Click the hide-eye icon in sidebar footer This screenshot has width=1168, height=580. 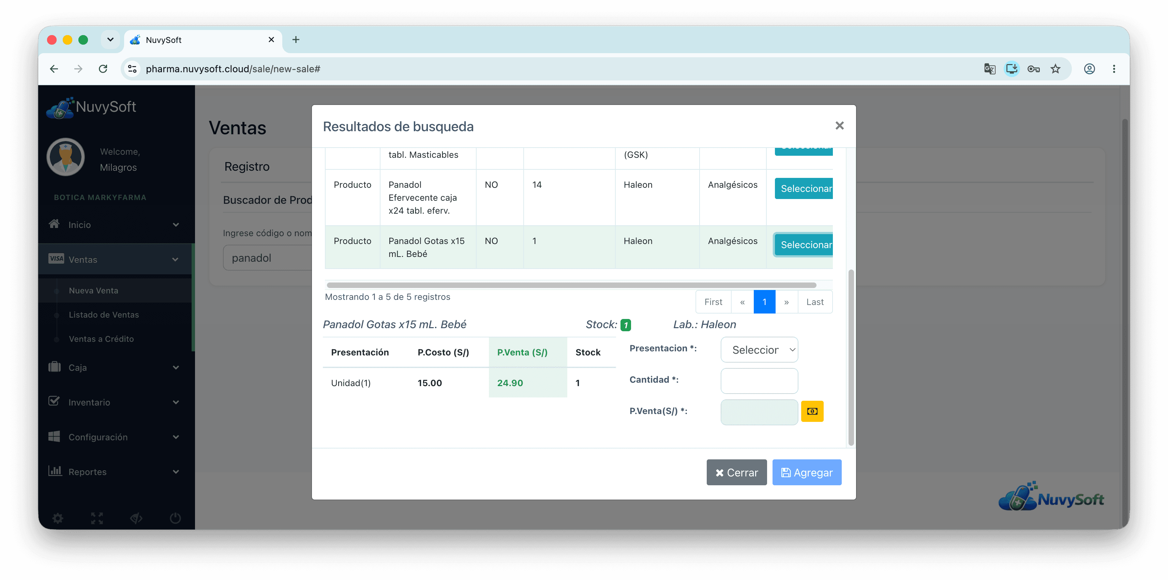tap(136, 518)
